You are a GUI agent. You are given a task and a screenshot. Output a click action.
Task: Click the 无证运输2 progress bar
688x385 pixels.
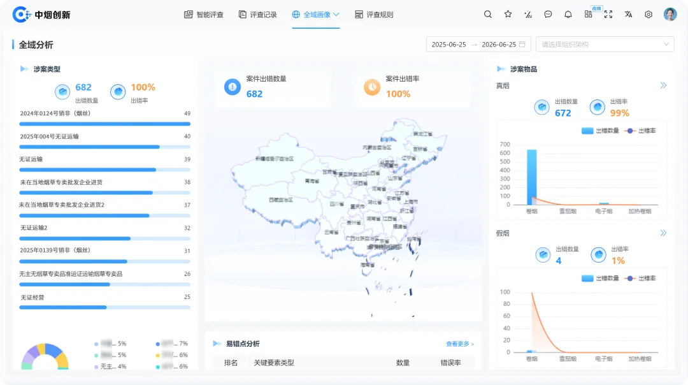click(x=105, y=238)
